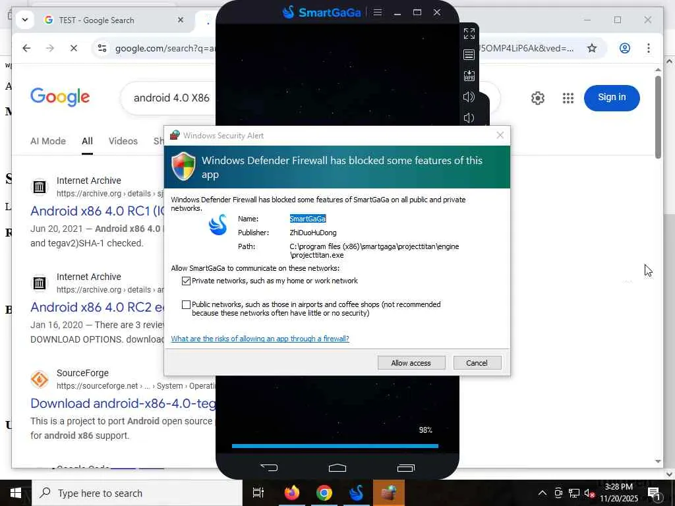Open Google settings gear icon
Image resolution: width=675 pixels, height=506 pixels.
(x=538, y=98)
